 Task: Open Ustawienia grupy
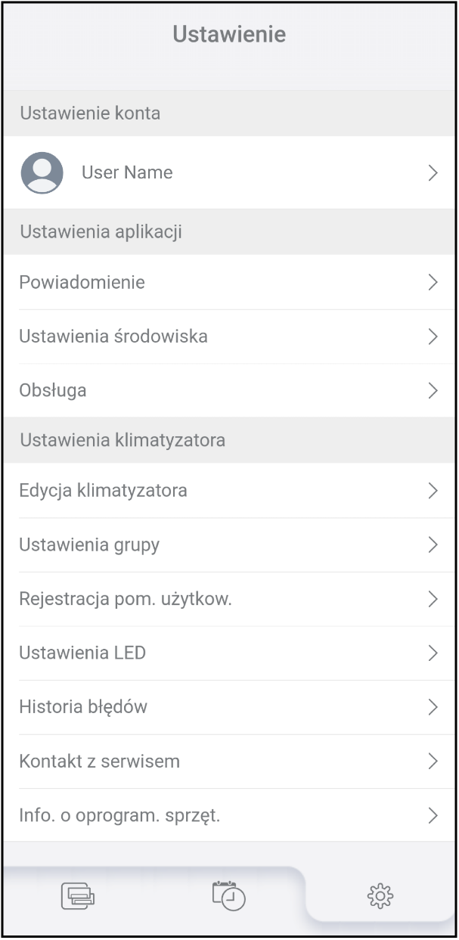[89, 545]
